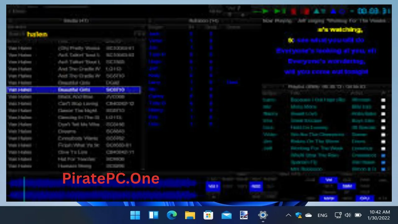Open the Windows Start menu
Viewport: 398px width, 224px height.
[135, 215]
